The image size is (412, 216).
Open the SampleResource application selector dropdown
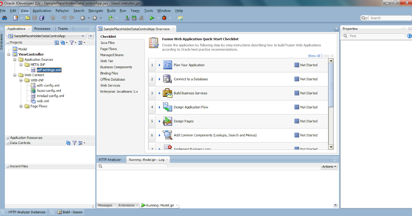[x=82, y=36]
